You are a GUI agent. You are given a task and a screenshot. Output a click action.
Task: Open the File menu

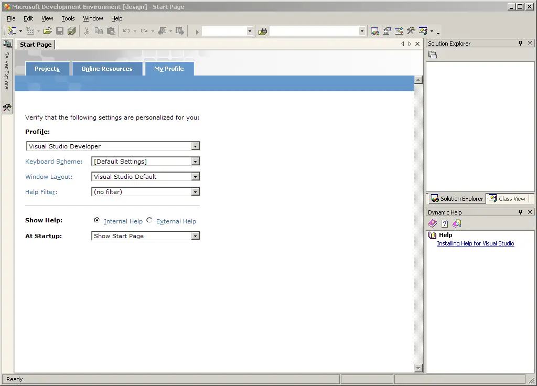click(x=11, y=18)
